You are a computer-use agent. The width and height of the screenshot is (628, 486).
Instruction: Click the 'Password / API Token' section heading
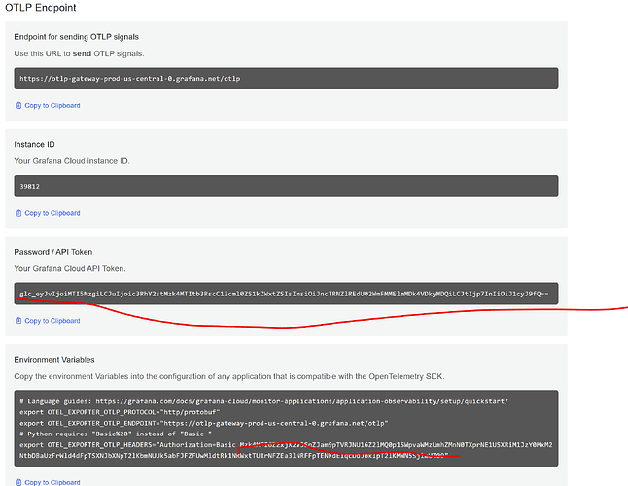pyautogui.click(x=53, y=252)
